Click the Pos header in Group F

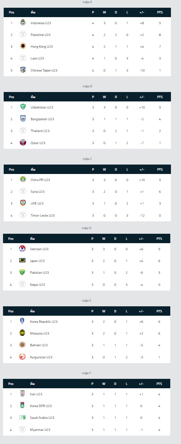tap(11, 384)
